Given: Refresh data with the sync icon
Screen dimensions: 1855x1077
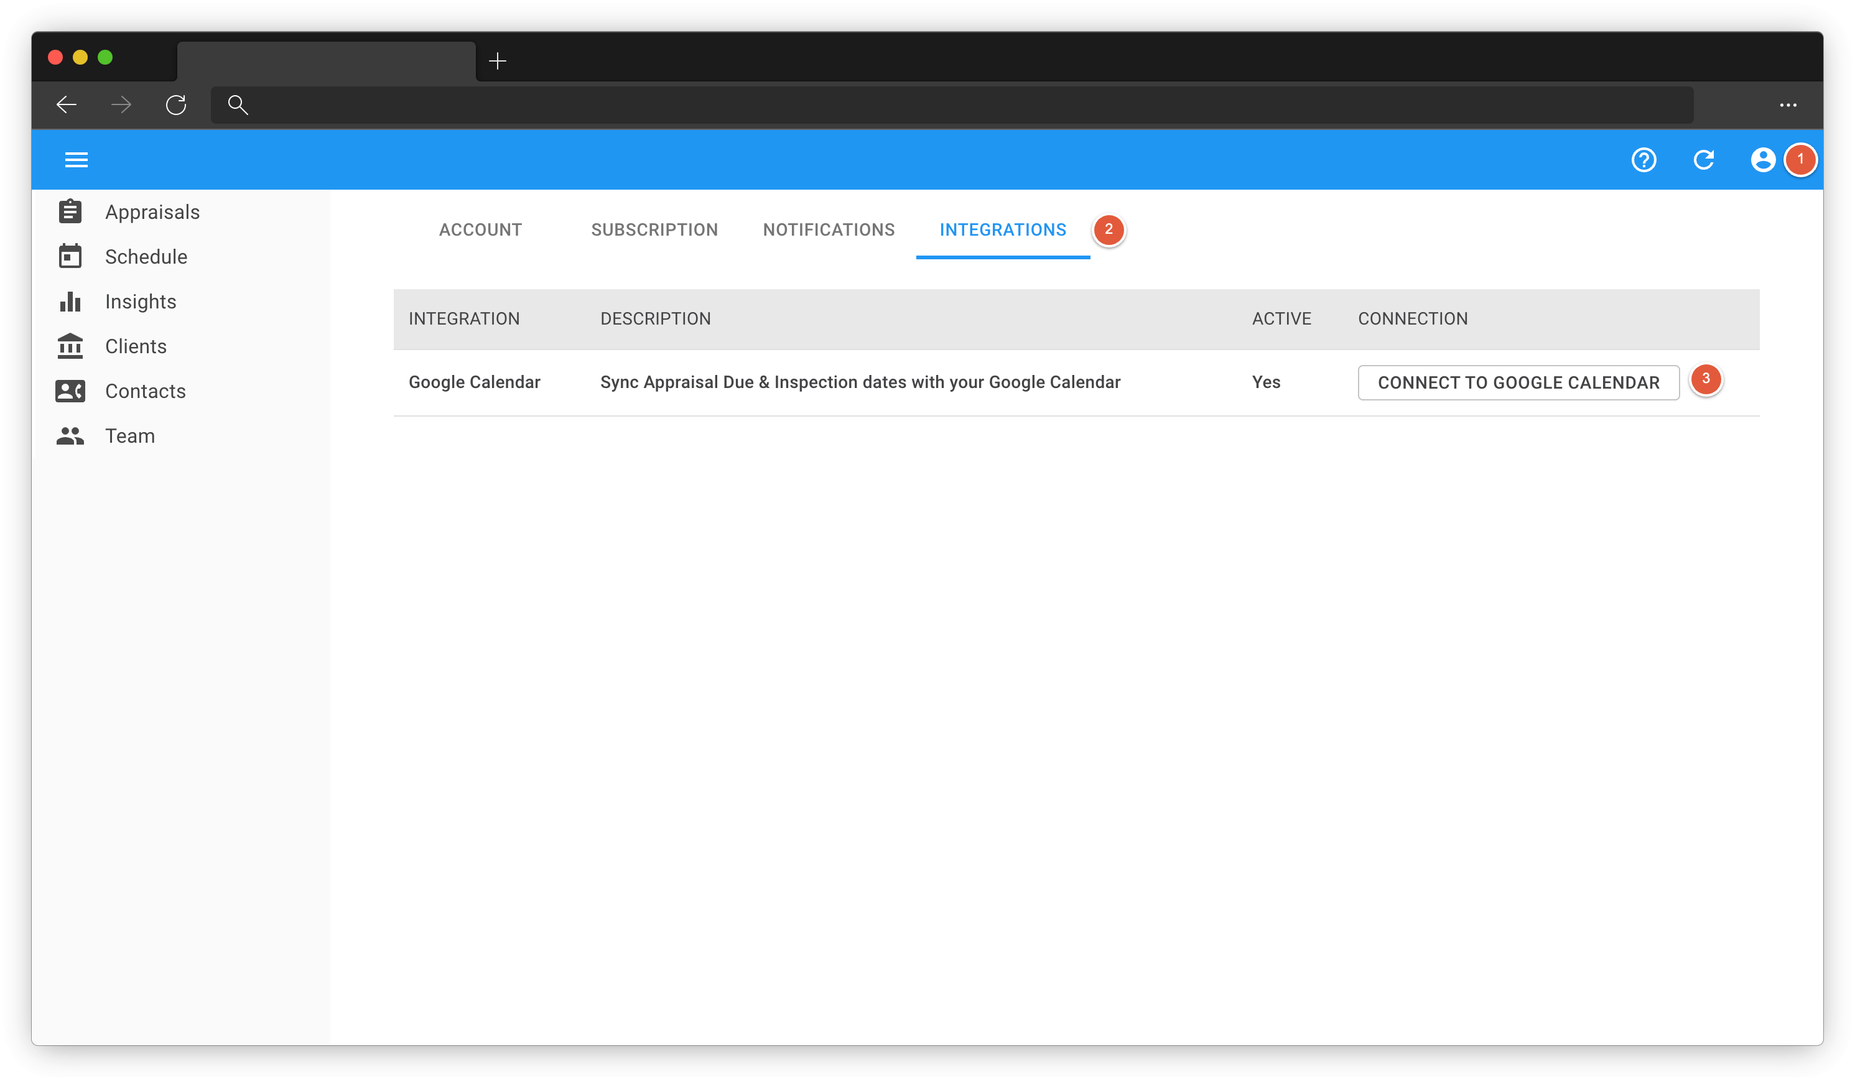Looking at the screenshot, I should [1704, 160].
